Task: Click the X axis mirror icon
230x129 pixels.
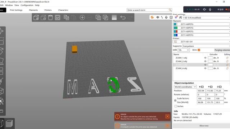Action: point(202,87)
